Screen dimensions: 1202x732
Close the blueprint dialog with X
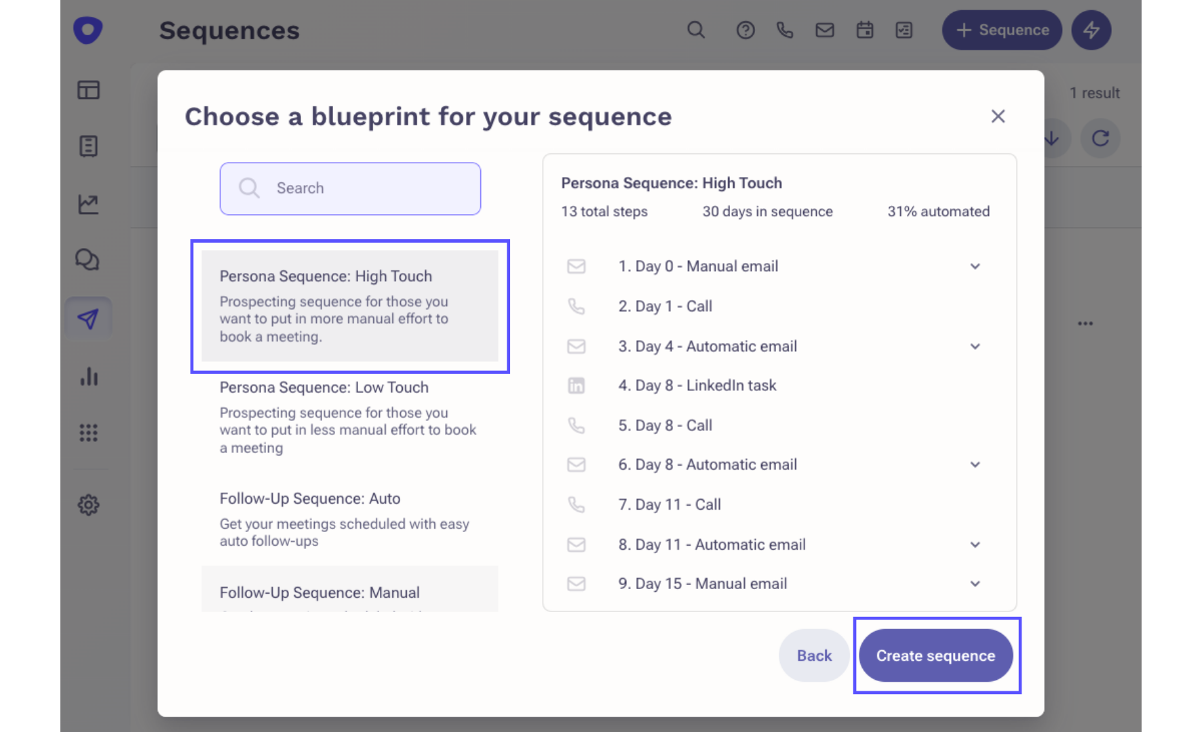pyautogui.click(x=998, y=117)
